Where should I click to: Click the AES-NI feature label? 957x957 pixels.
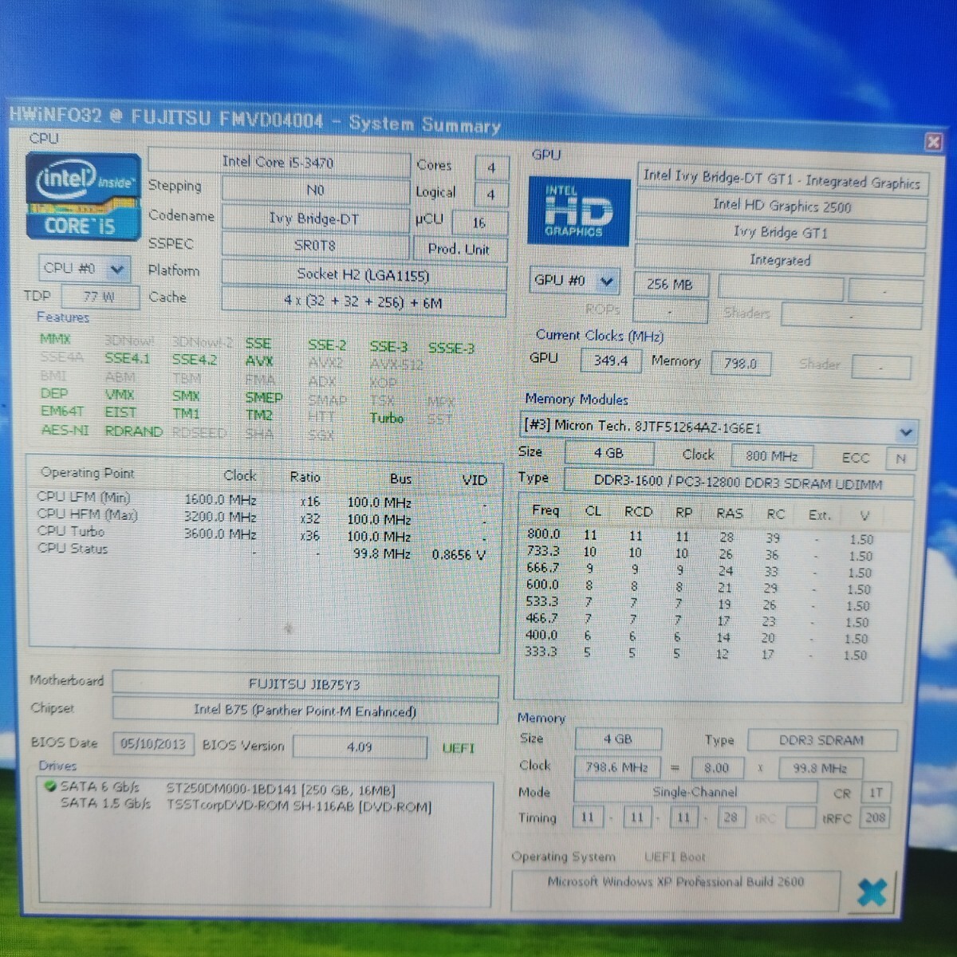click(x=65, y=431)
